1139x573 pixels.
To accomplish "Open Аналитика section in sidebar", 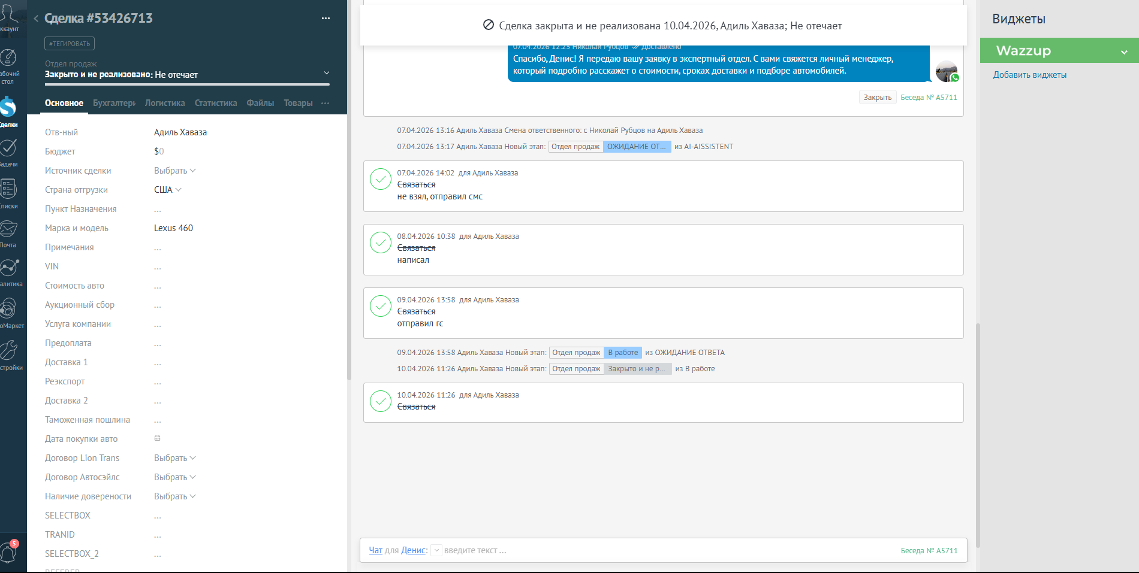I will [10, 272].
